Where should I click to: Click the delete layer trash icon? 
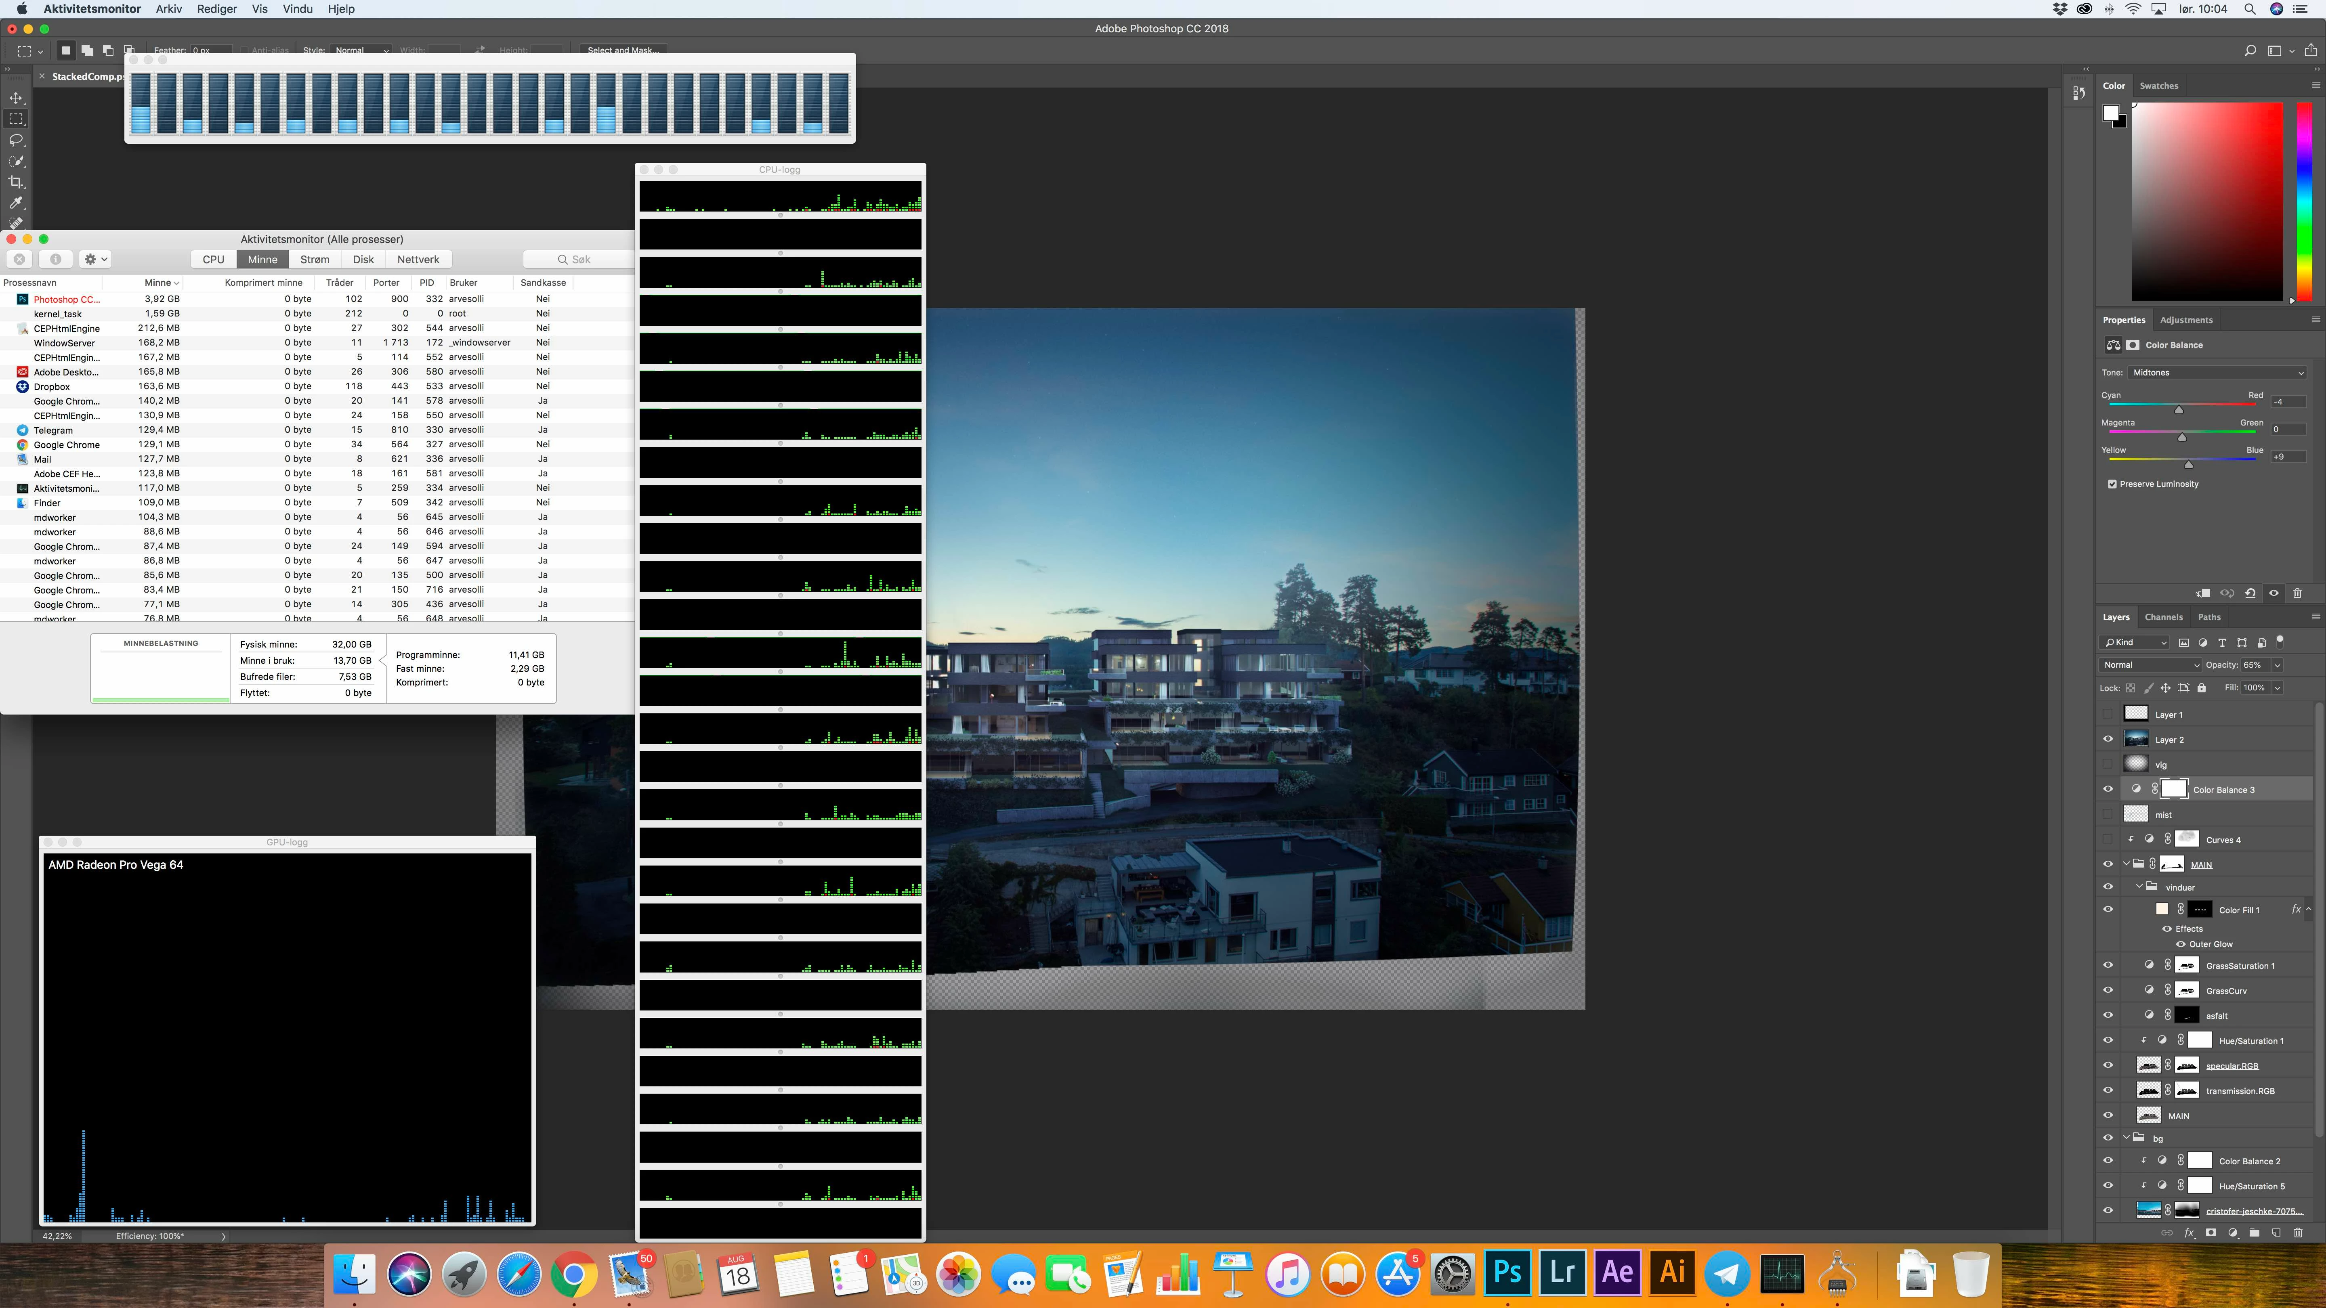coord(2298,1232)
